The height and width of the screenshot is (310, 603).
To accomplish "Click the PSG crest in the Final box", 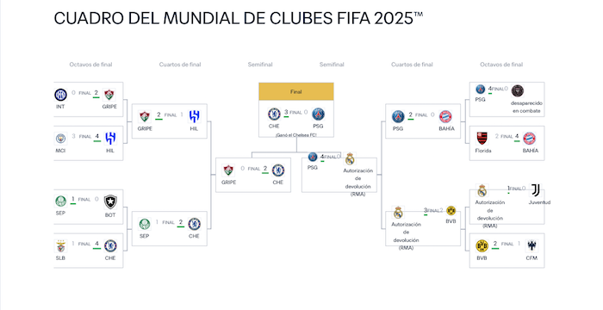I will point(318,114).
